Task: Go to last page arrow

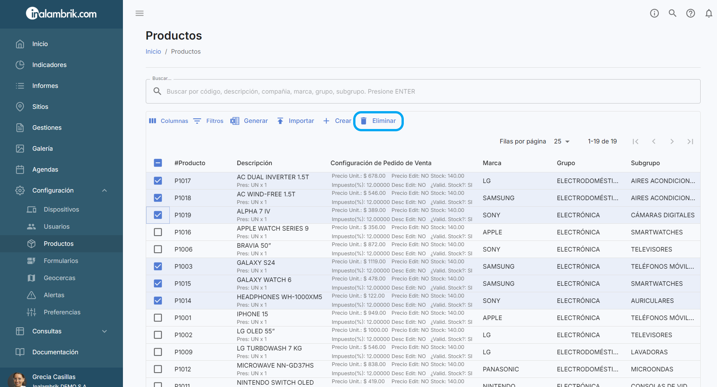Action: [x=690, y=142]
